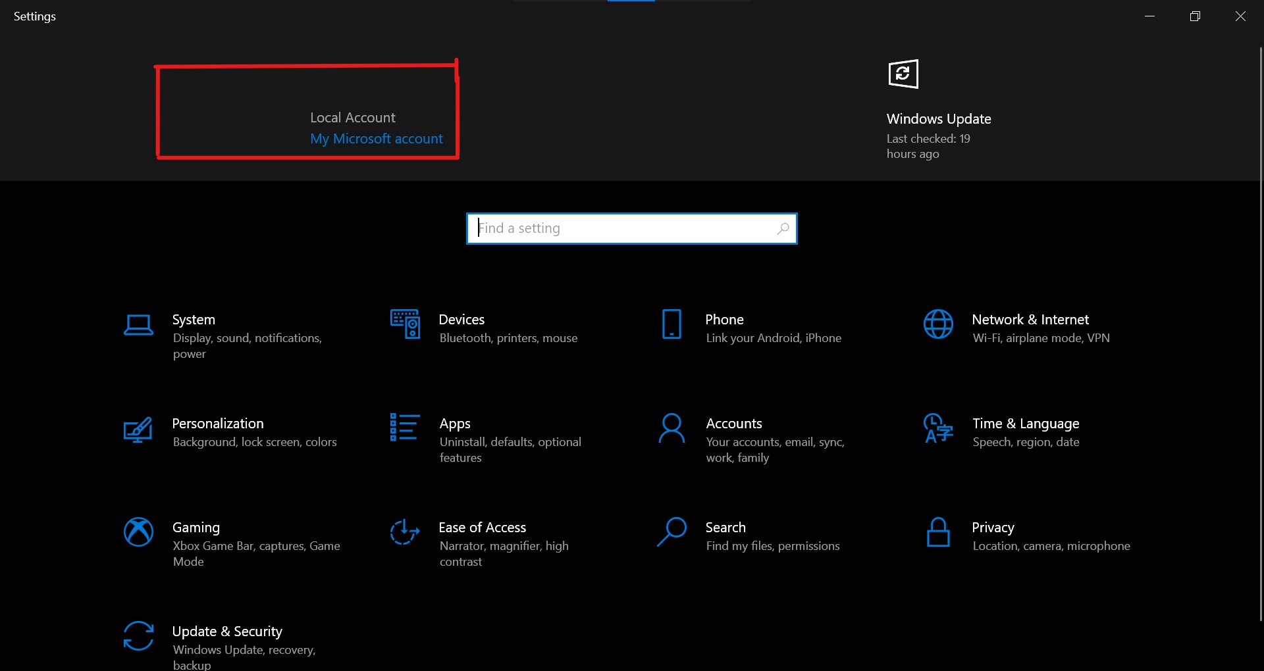Click 'Wi-Fi, airplane mode, VPN' text

pyautogui.click(x=1041, y=338)
